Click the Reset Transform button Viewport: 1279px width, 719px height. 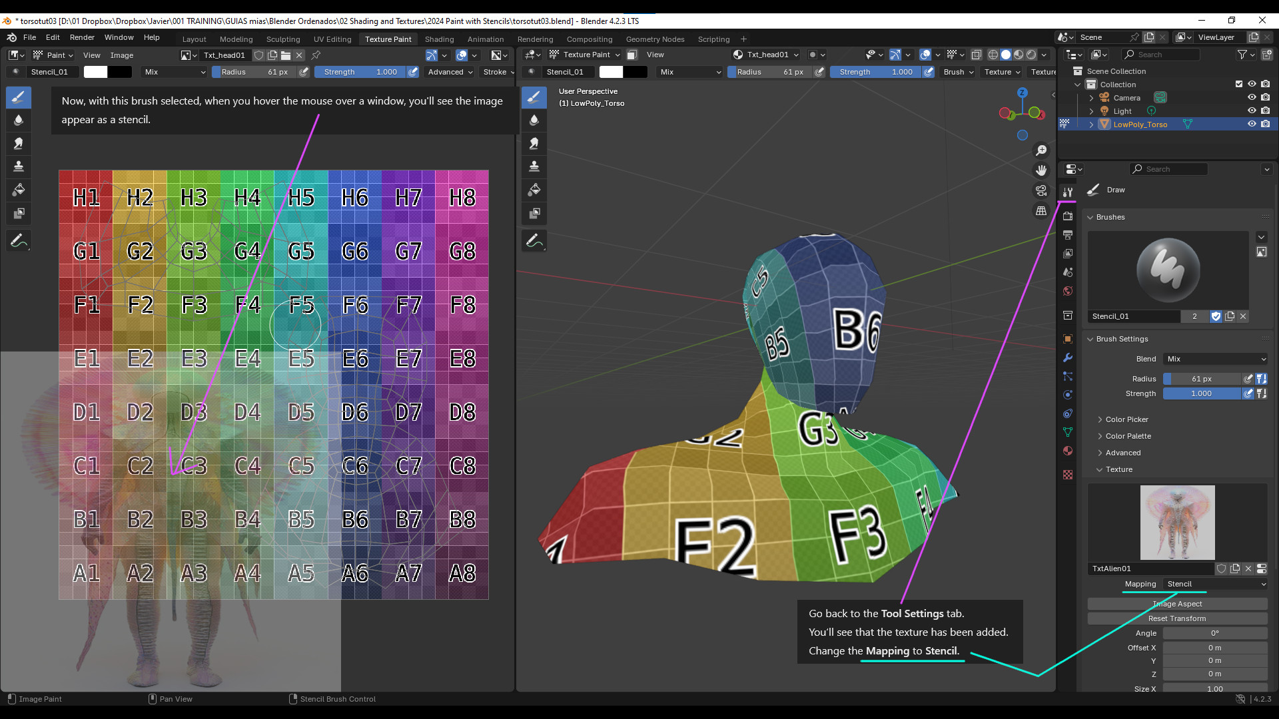pyautogui.click(x=1177, y=618)
